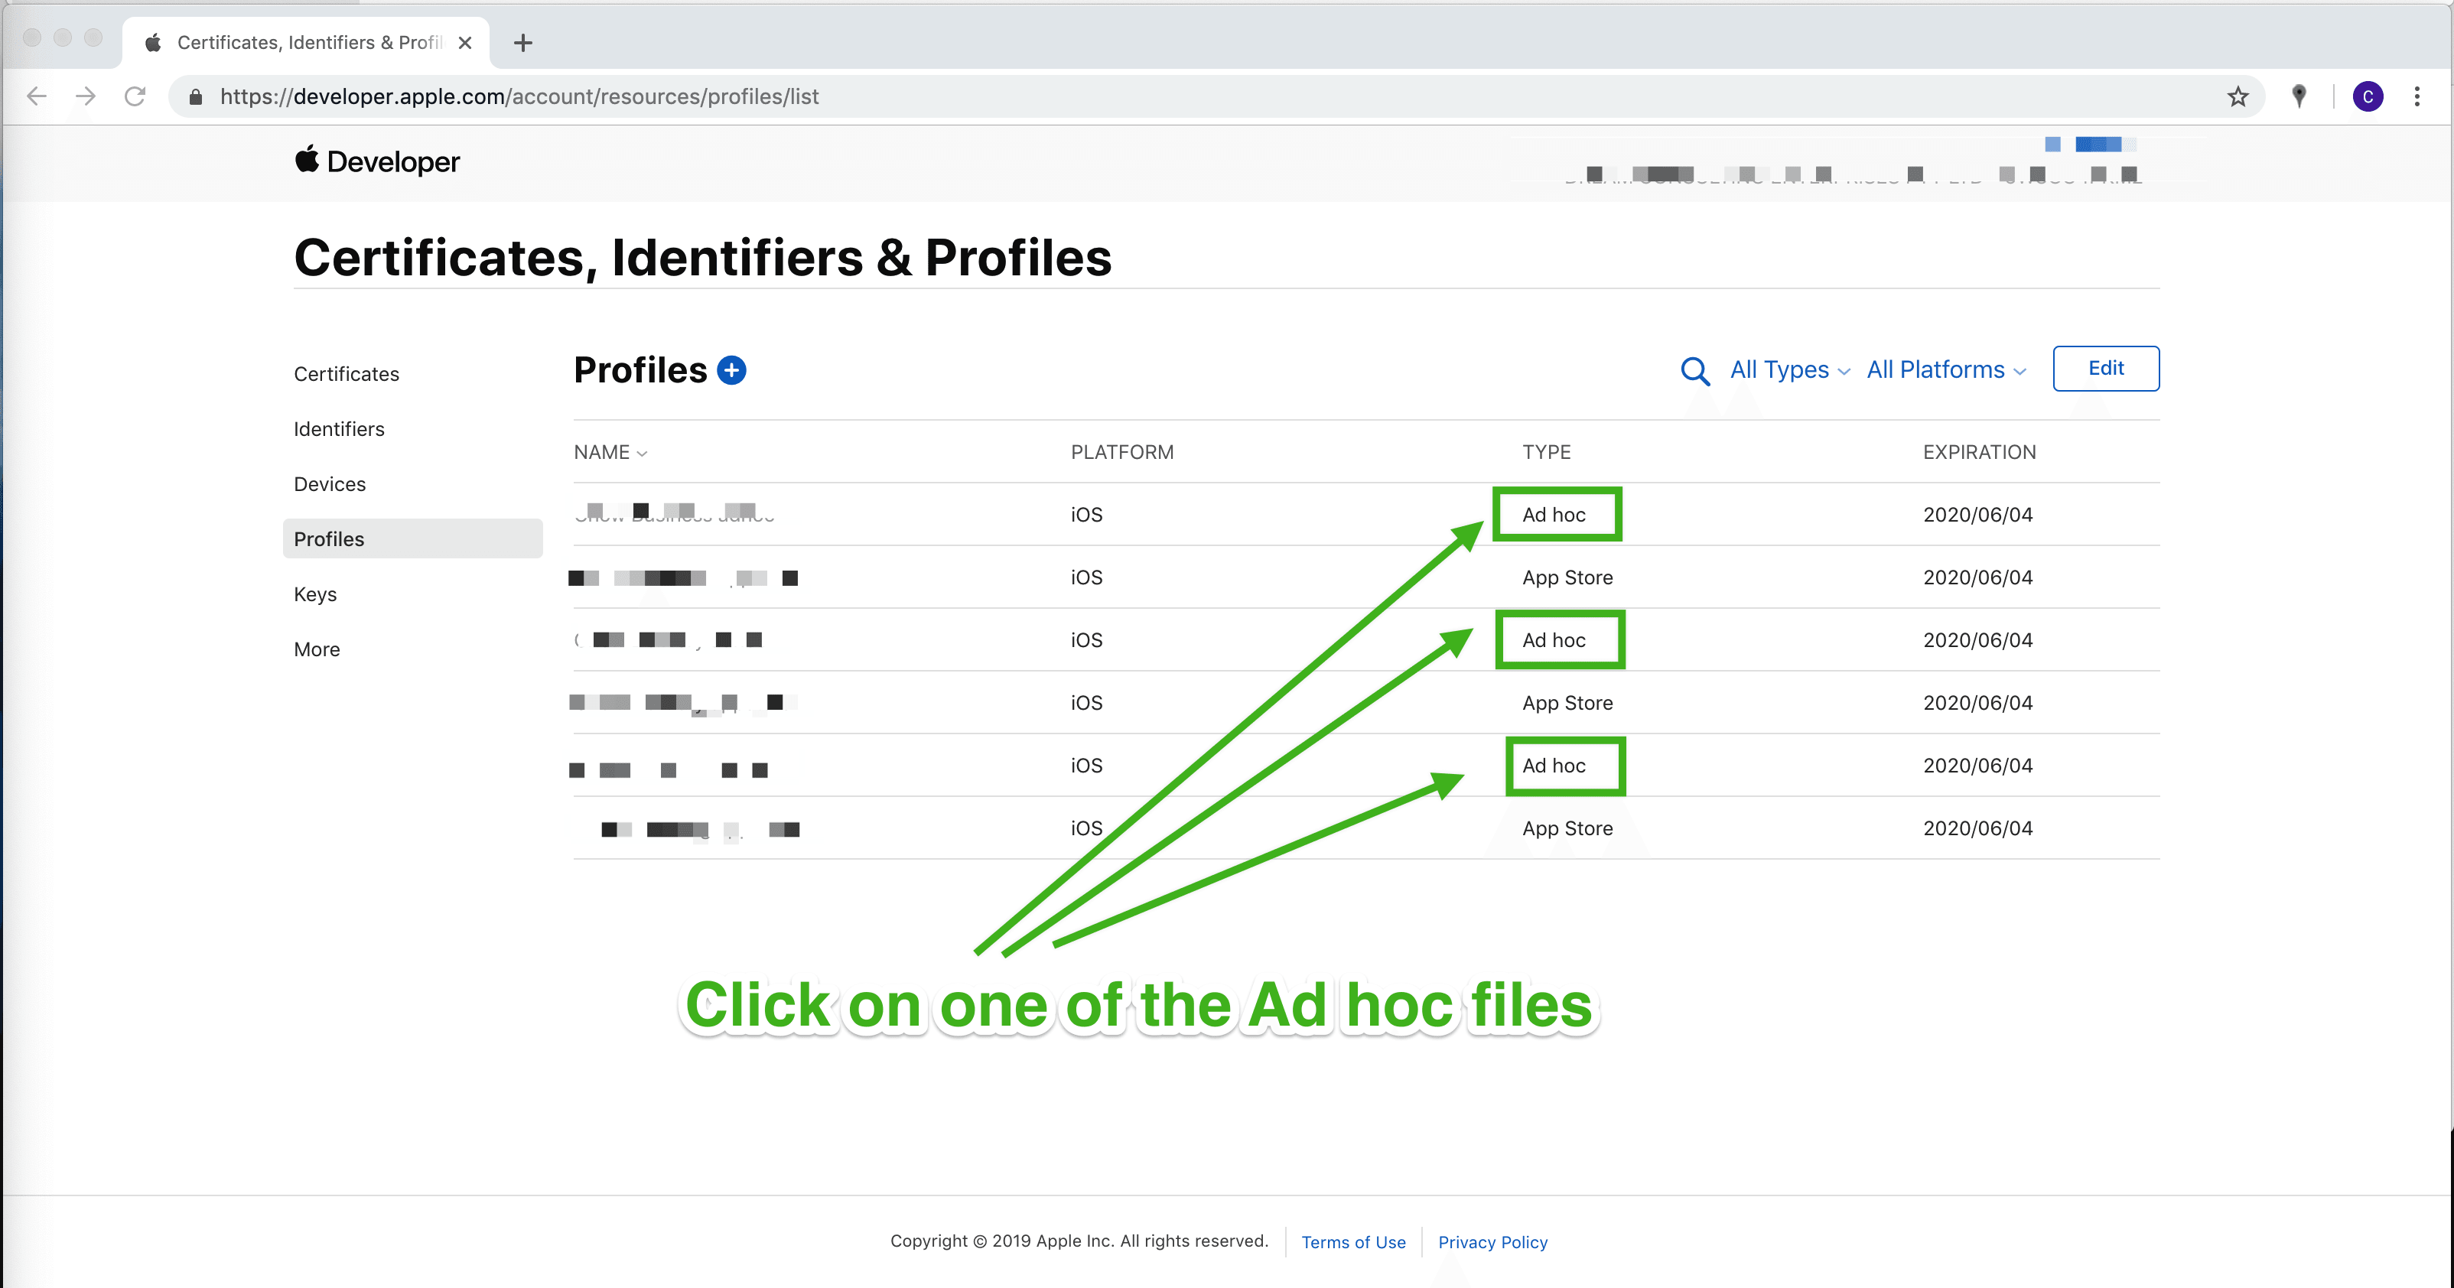Viewport: 2454px width, 1288px height.
Task: Open a new browser tab
Action: point(522,43)
